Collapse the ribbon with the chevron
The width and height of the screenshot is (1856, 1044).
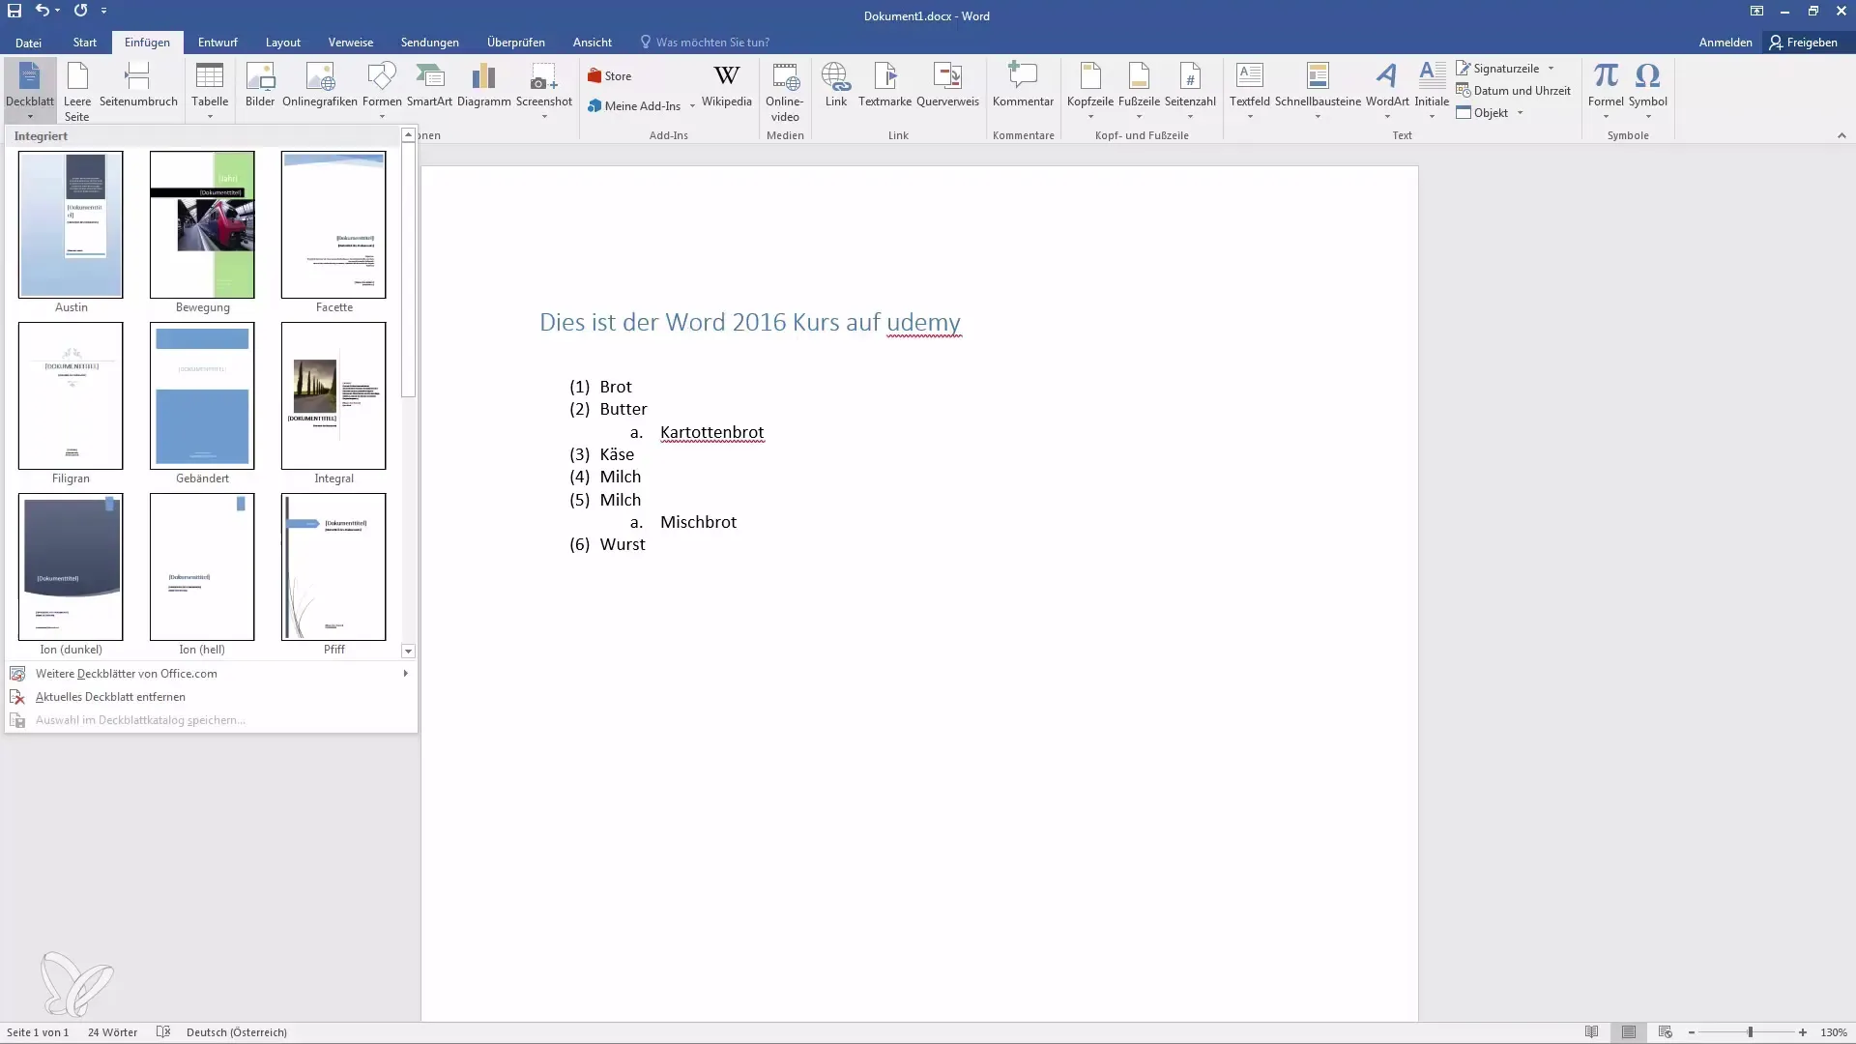click(x=1841, y=135)
